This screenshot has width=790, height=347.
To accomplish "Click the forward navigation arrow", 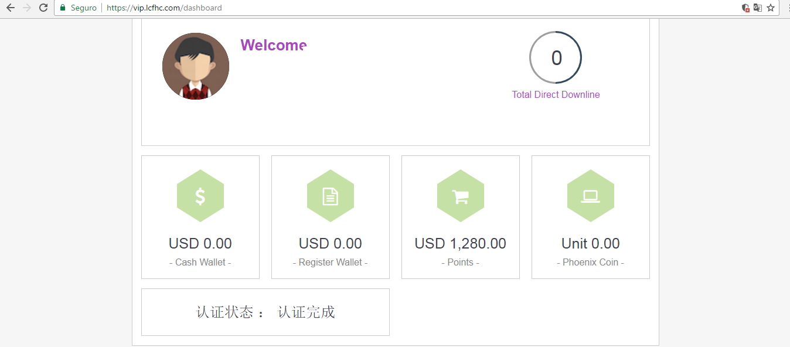I will (x=26, y=8).
